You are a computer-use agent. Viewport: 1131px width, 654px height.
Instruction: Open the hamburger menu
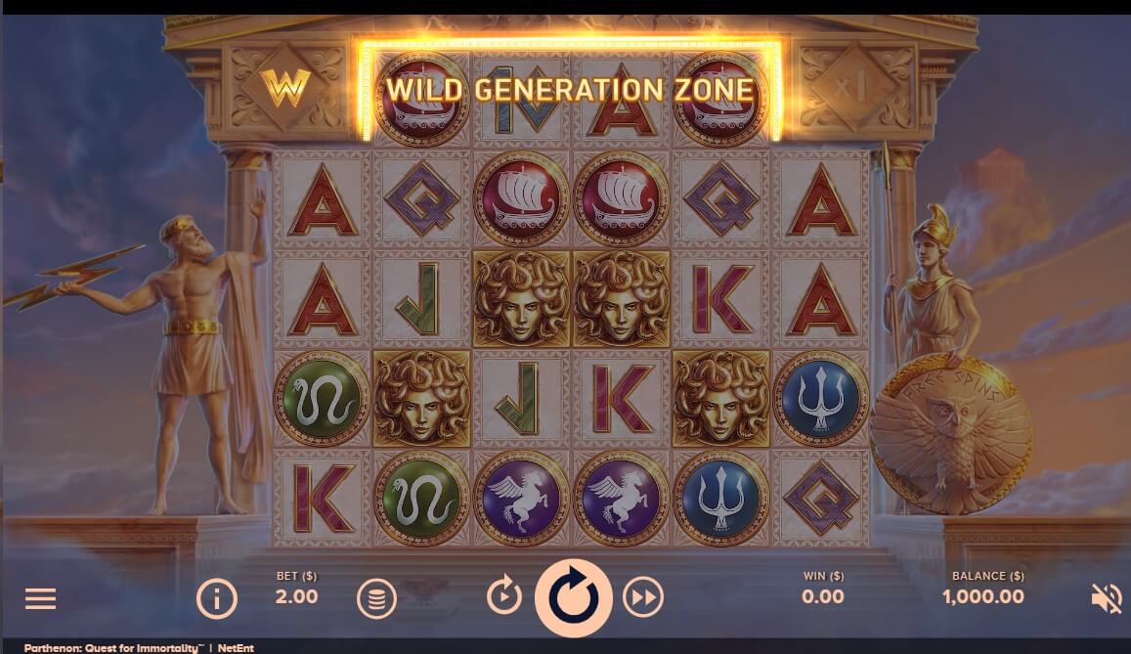(x=40, y=598)
